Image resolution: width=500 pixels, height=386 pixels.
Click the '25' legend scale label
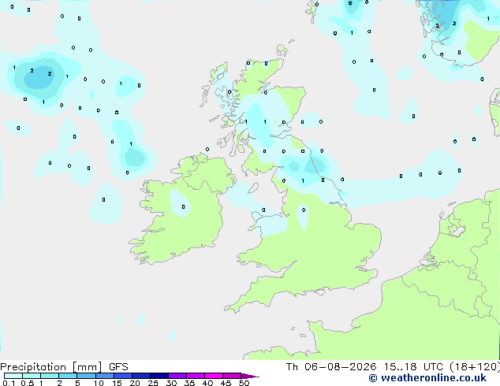coord(153,383)
